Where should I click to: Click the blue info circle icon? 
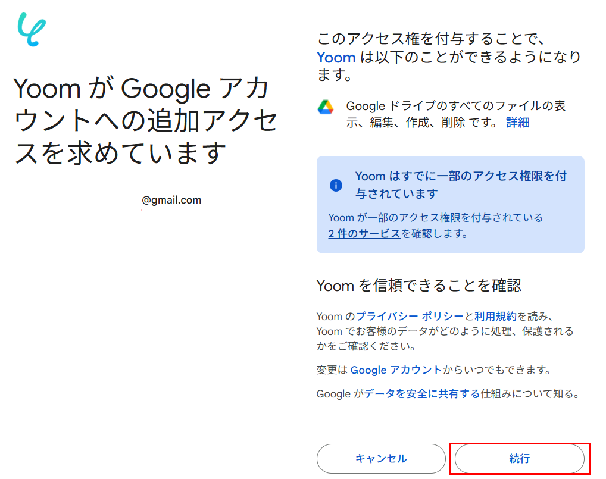[x=336, y=185]
